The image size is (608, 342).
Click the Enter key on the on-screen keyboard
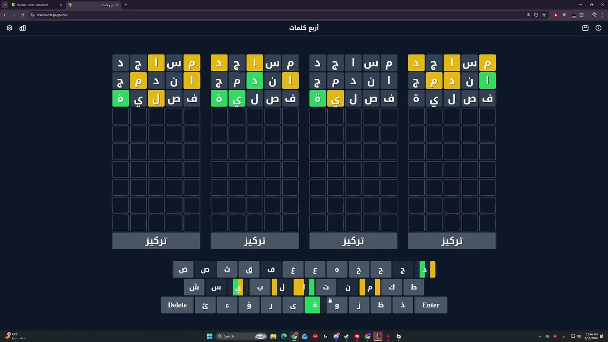click(431, 305)
